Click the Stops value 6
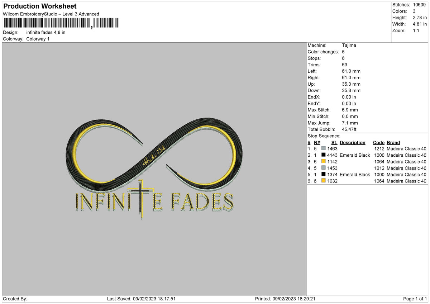This screenshot has height=304, width=430. tap(343, 58)
